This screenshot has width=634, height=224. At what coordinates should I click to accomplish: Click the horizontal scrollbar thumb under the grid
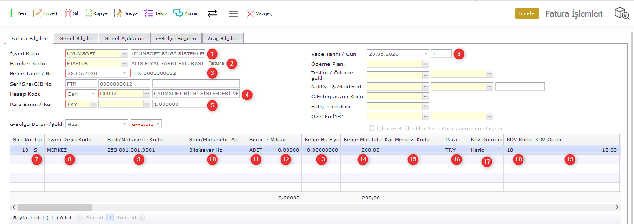55,207
